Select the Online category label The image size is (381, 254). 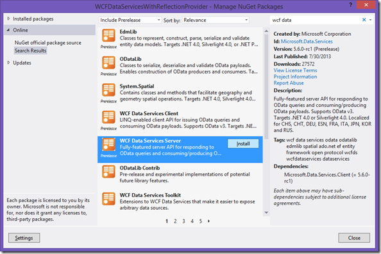[x=21, y=30]
